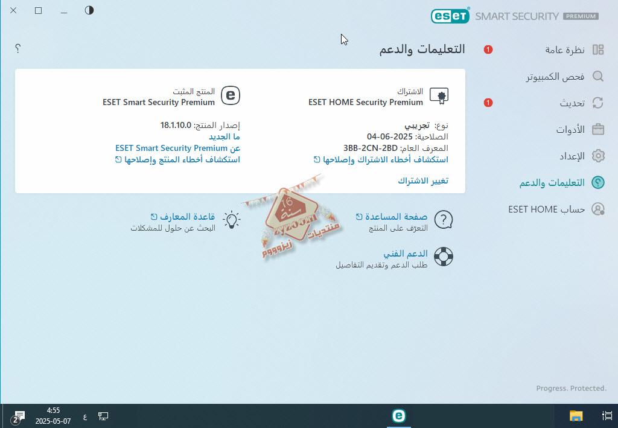Open File Explorer from the taskbar
618x428 pixels.
point(576,416)
